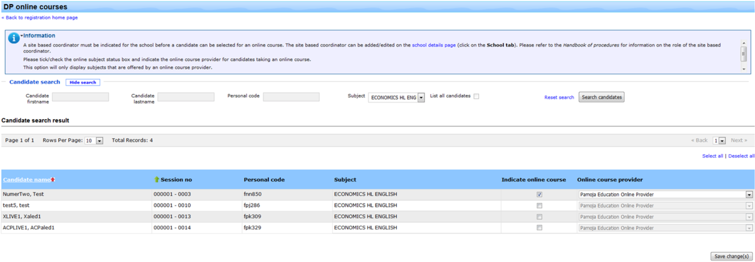Tick online course box for ACPLIVE1, ACPaled1
Image resolution: width=755 pixels, height=262 pixels.
point(539,228)
